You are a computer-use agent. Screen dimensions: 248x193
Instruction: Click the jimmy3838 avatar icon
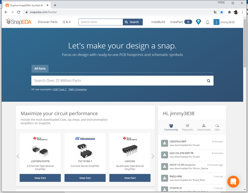216,22
